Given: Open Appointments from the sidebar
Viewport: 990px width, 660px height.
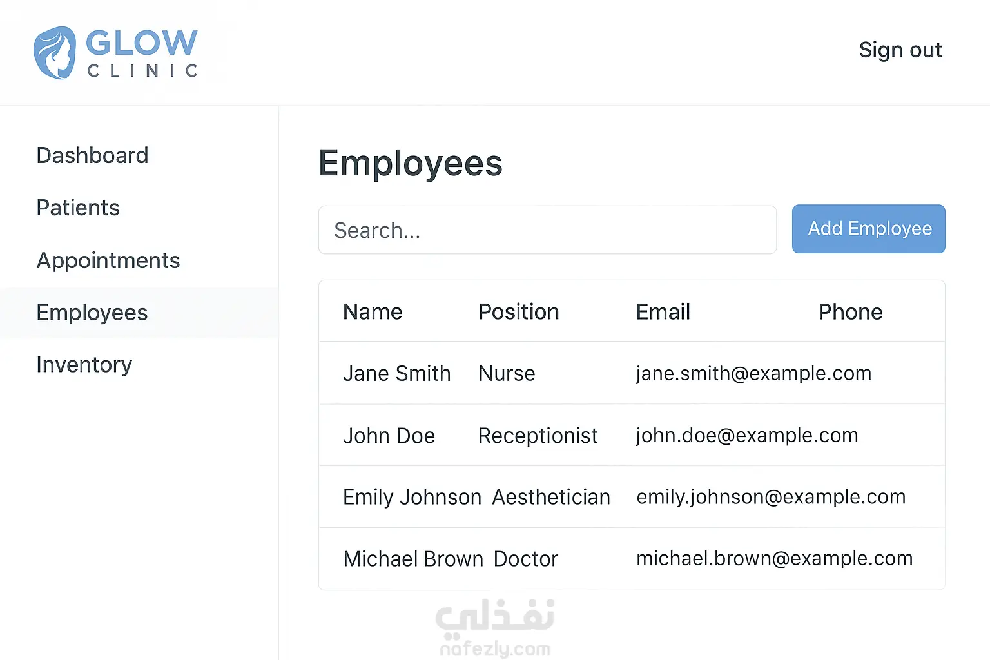Looking at the screenshot, I should [108, 260].
